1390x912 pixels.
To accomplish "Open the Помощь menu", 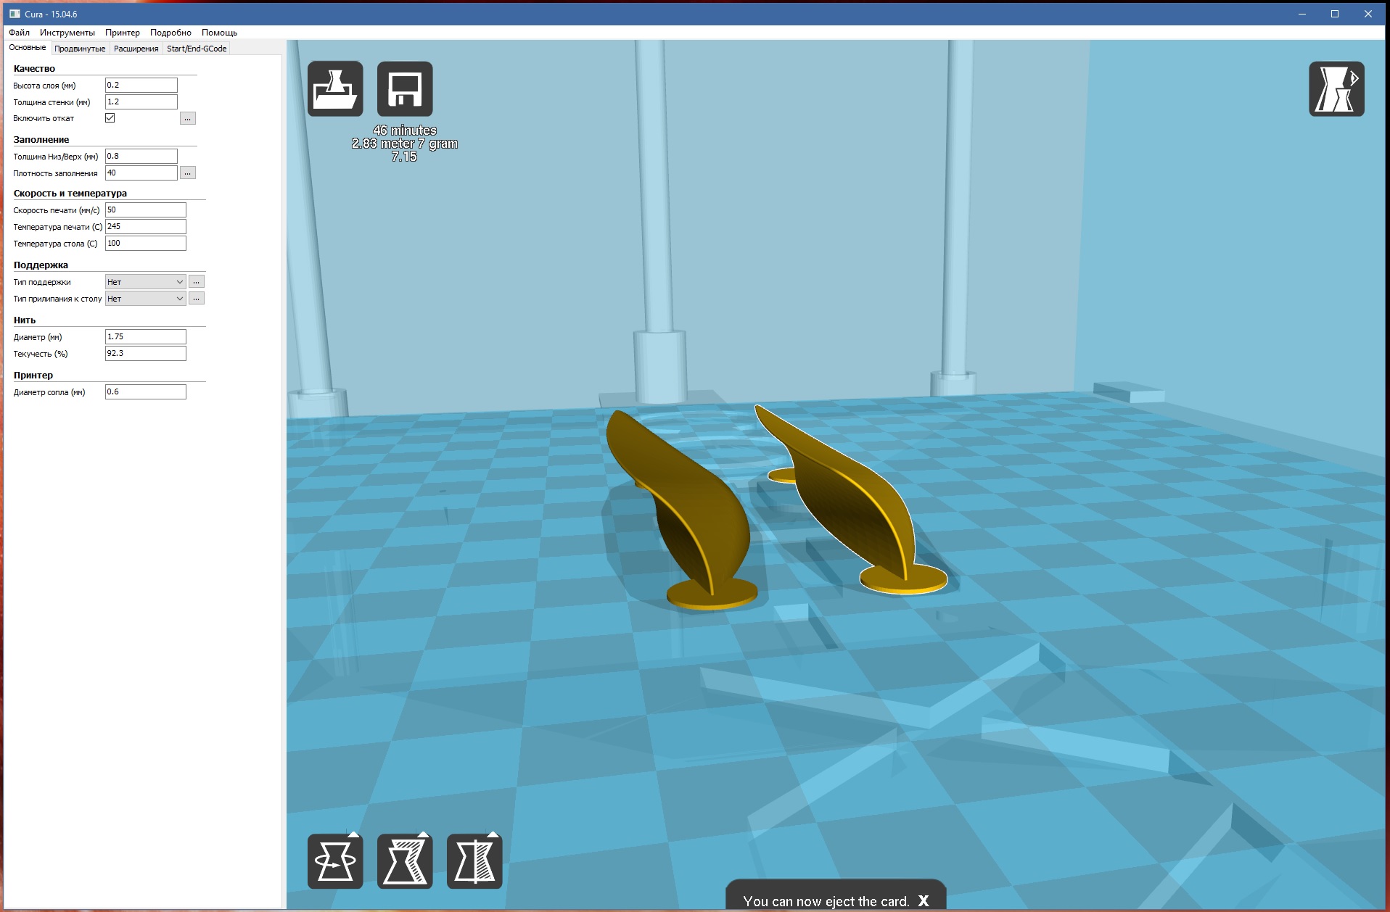I will point(219,33).
